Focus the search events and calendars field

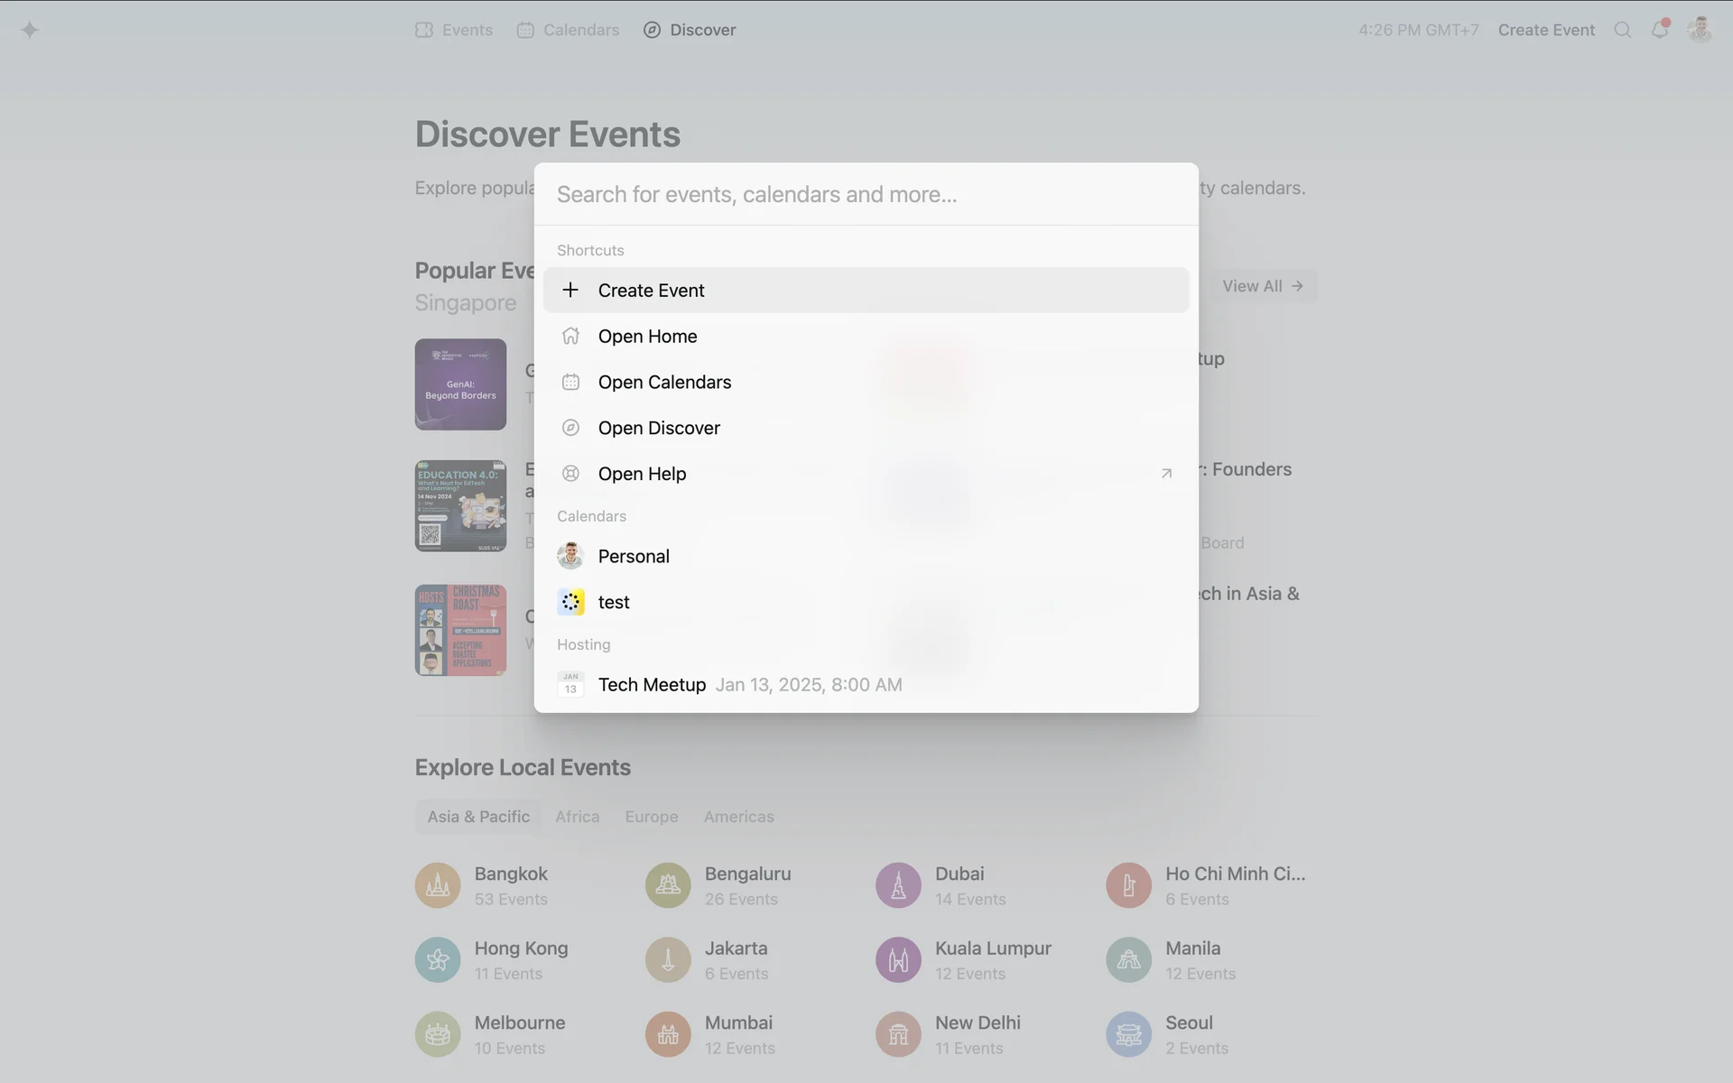point(865,195)
